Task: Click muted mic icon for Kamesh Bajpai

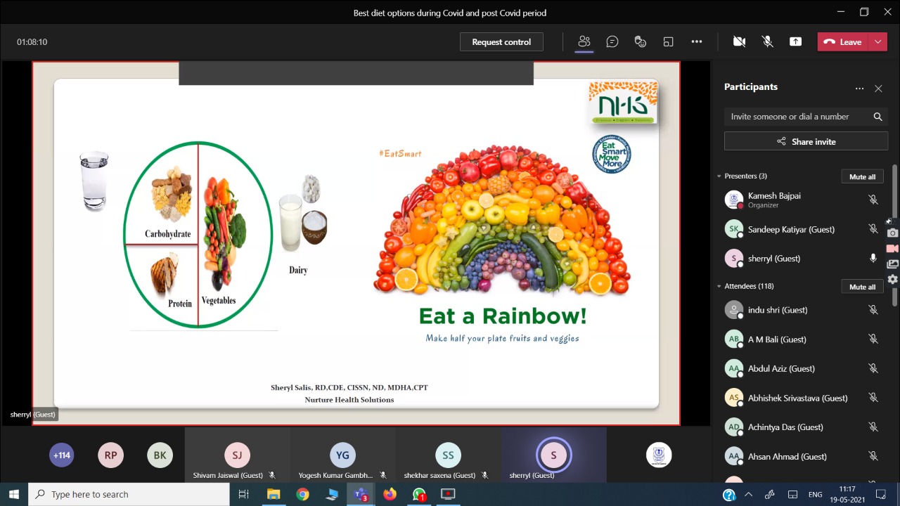Action: point(873,200)
